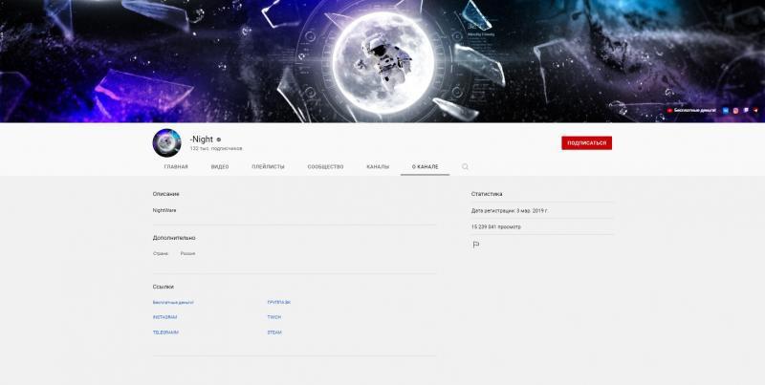The width and height of the screenshot is (765, 385).
Task: Open the INSTAGRAM link
Action: coord(164,317)
